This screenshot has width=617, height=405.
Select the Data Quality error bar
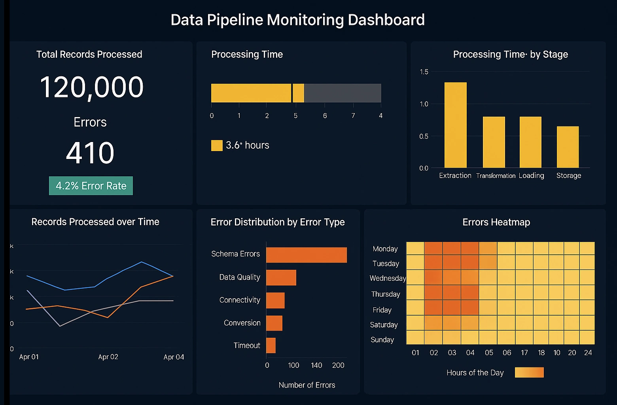click(281, 277)
